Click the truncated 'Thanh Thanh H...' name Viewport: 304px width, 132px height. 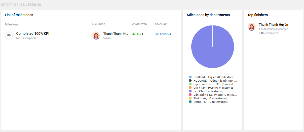pos(116,34)
